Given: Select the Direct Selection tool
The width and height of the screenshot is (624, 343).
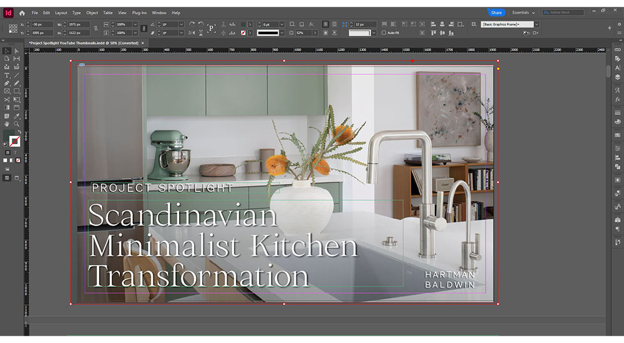Looking at the screenshot, I should 17,51.
